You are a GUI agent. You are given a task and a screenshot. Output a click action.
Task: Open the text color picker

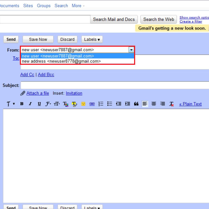tap(65, 104)
